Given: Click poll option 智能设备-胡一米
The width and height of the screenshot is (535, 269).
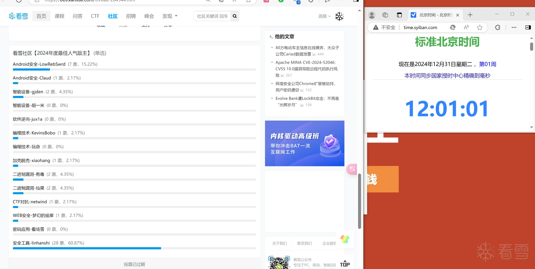Looking at the screenshot, I should 28,106.
